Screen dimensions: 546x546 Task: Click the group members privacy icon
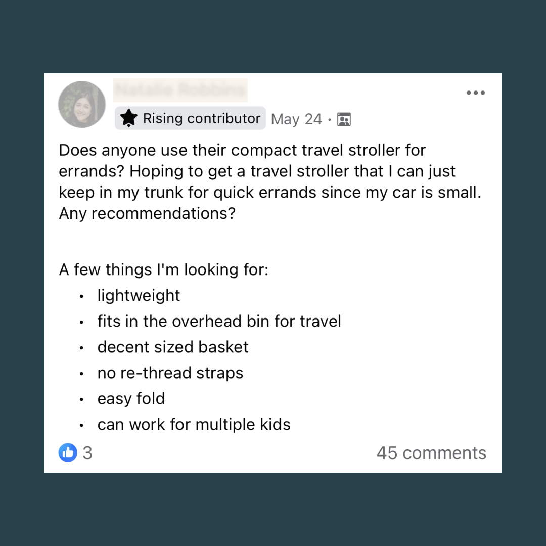click(344, 119)
